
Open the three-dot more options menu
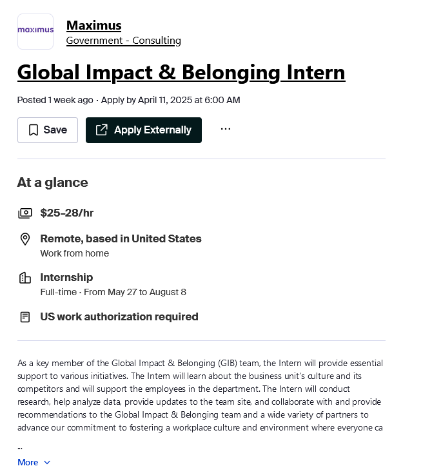tap(226, 129)
